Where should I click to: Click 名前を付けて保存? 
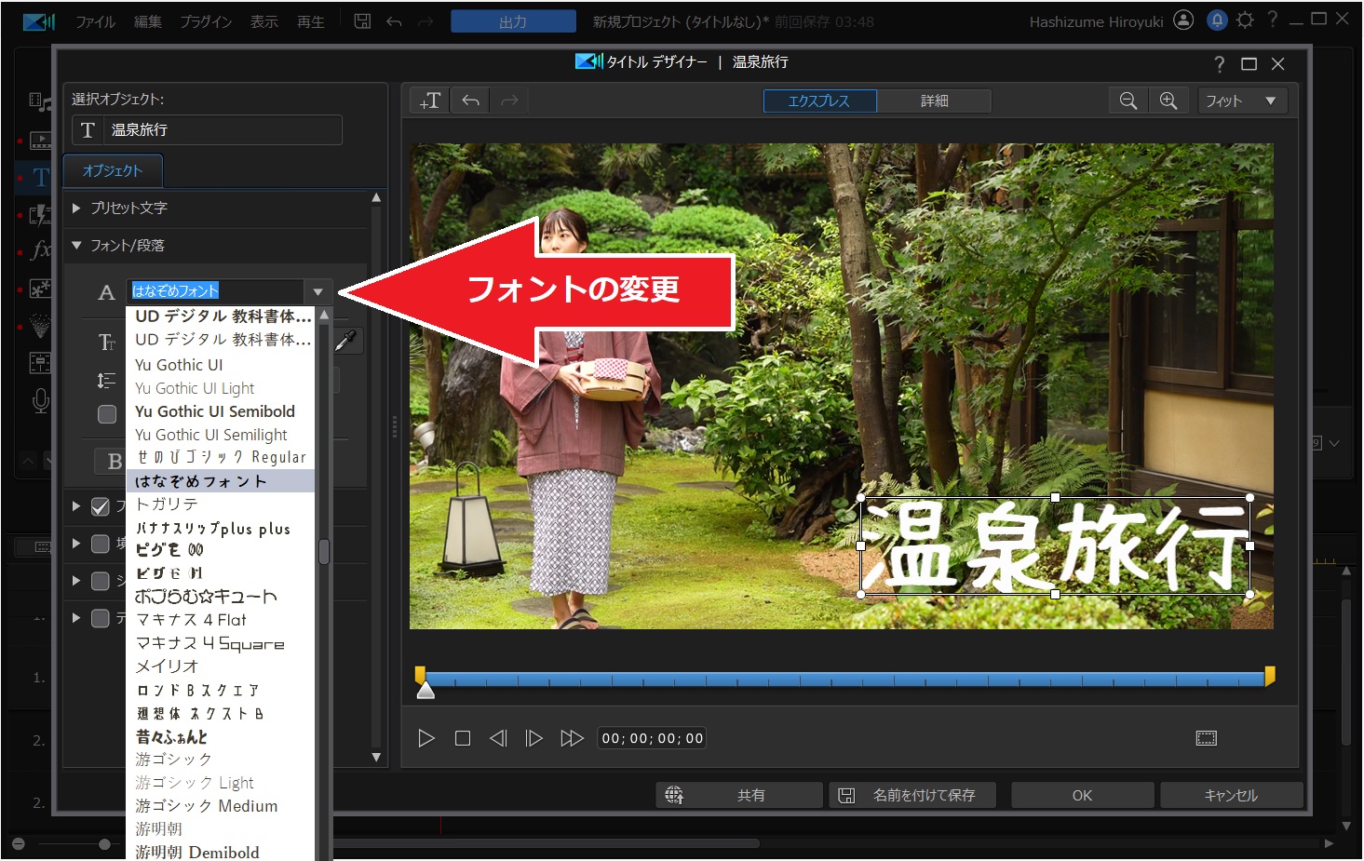[912, 795]
